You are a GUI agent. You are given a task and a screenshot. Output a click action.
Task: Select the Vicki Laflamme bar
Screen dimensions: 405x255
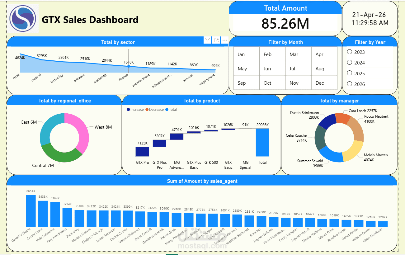55,214
